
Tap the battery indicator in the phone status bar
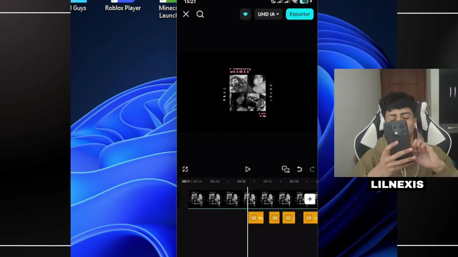[x=304, y=2]
